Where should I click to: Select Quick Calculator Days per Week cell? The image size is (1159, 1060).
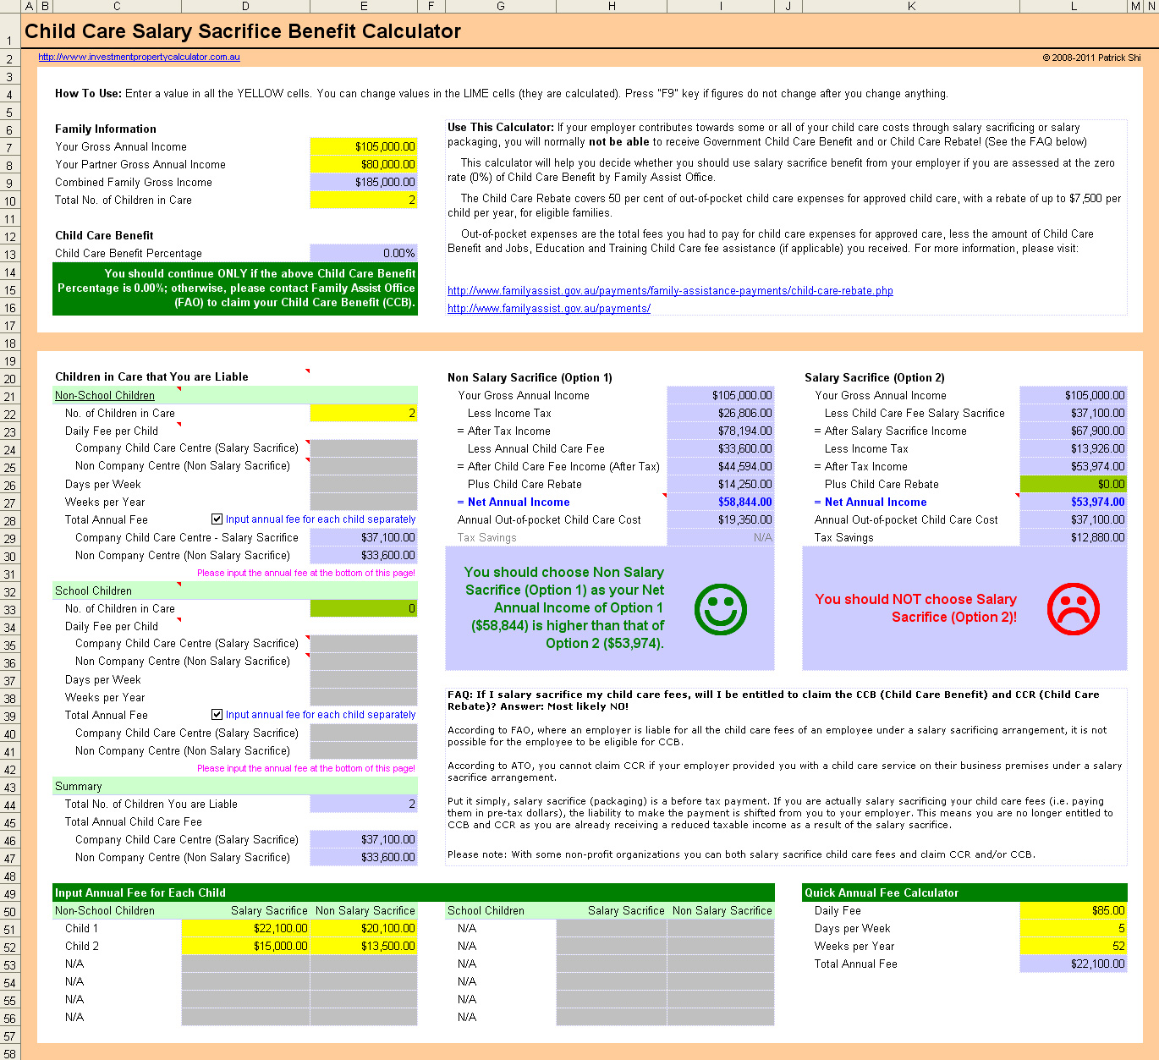coord(1074,928)
